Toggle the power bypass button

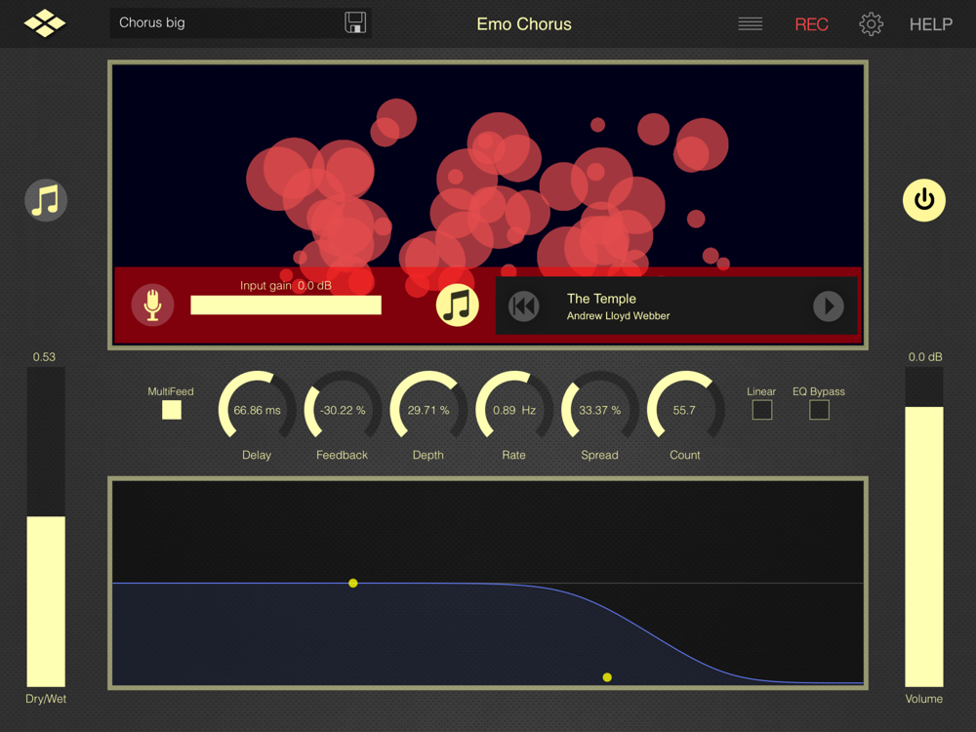click(923, 200)
